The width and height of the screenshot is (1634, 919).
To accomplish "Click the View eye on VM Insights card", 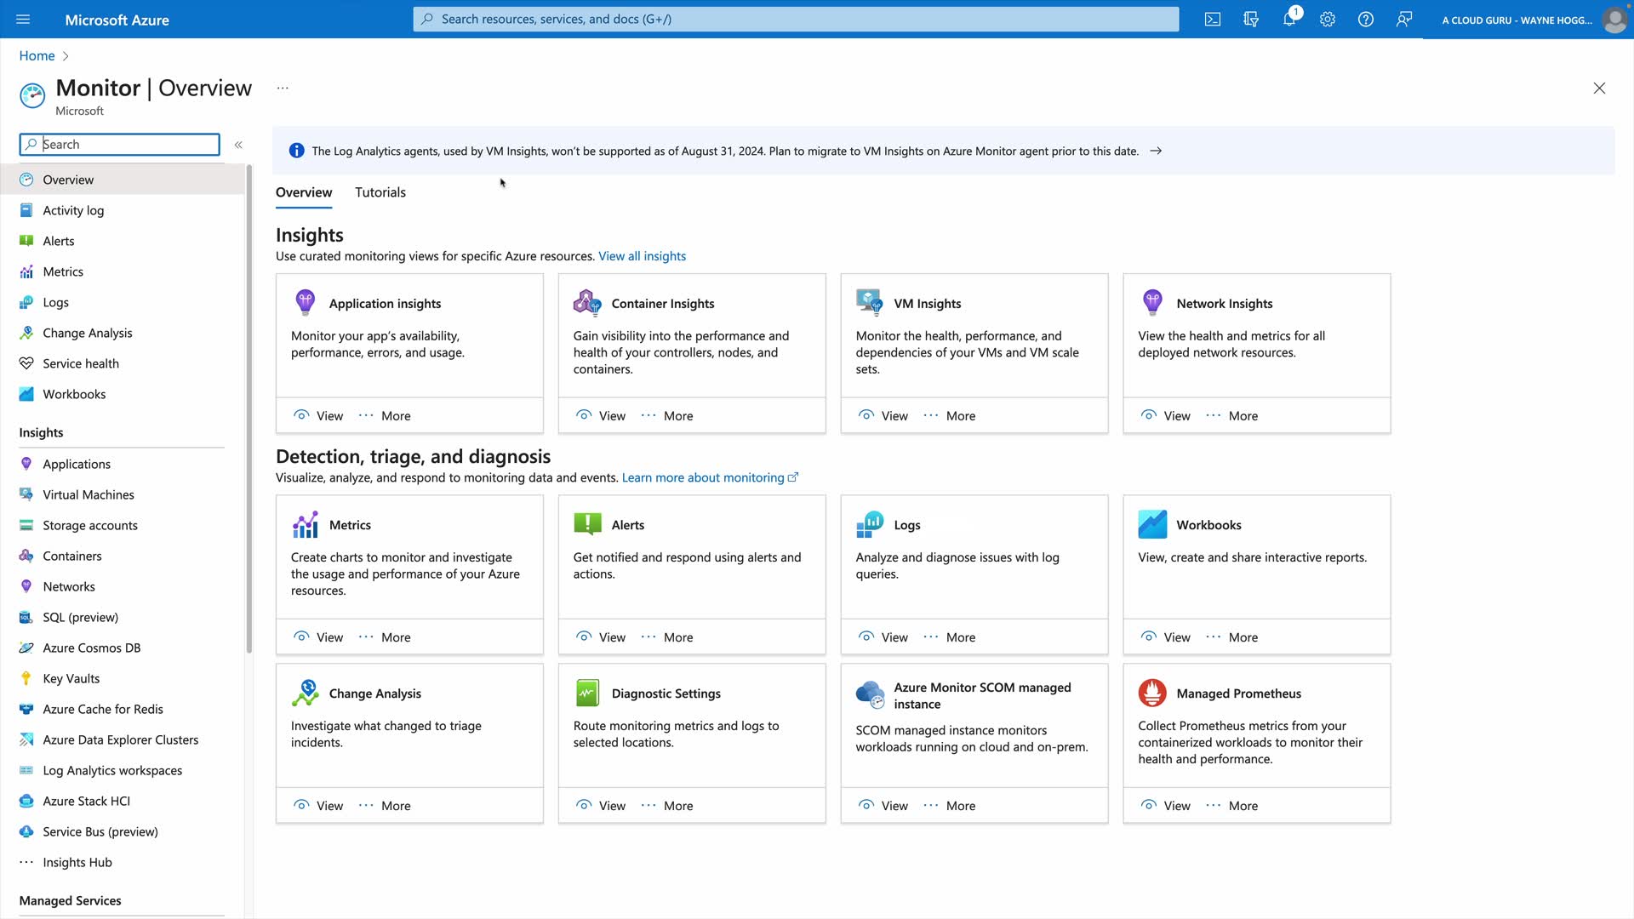I will click(866, 415).
